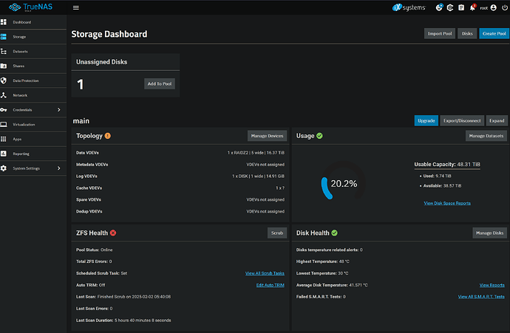Click the Virtualization laptop icon
Viewport: 510px width, 333px height.
click(x=4, y=125)
